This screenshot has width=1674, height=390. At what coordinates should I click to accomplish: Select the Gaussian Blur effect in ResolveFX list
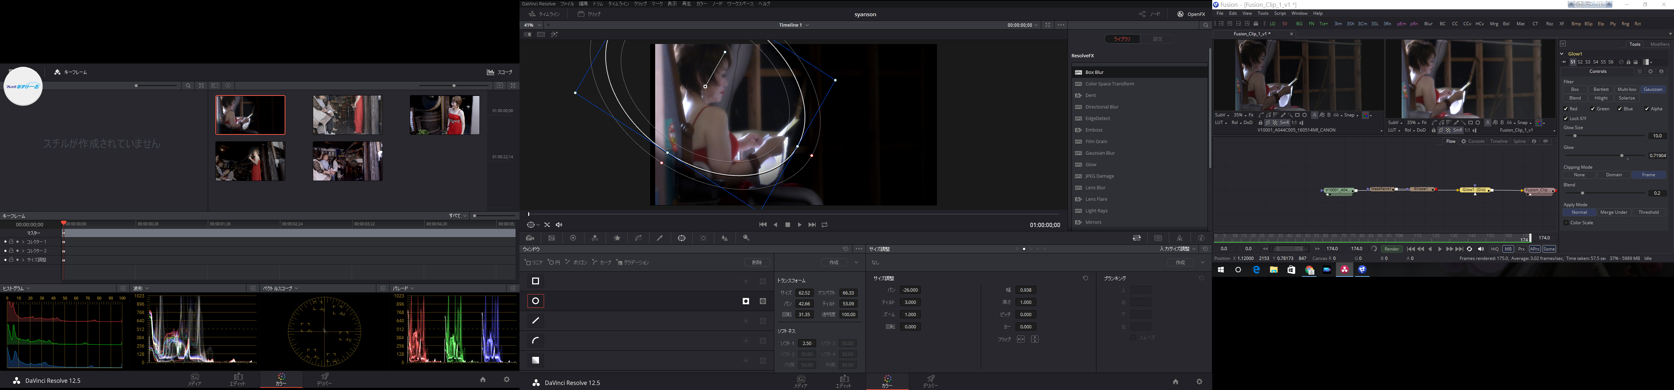click(1100, 153)
